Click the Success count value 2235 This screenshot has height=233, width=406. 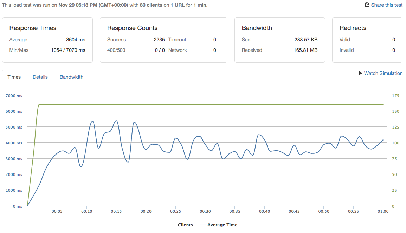(159, 40)
